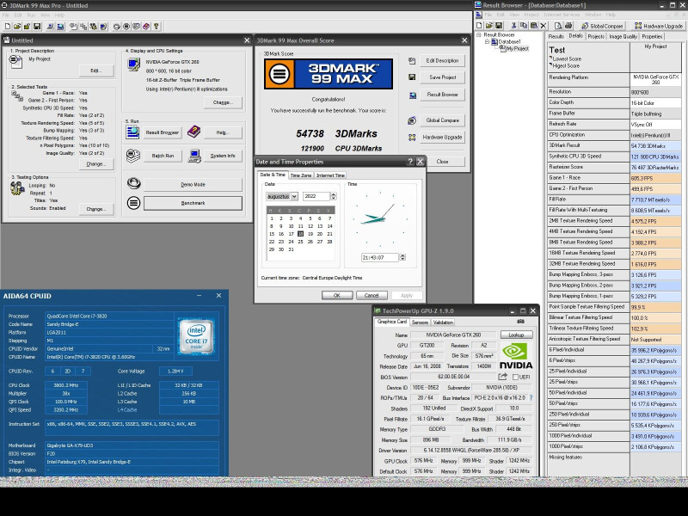
Task: Click the camera screenshot icon in GPU-Z
Action: [x=521, y=322]
